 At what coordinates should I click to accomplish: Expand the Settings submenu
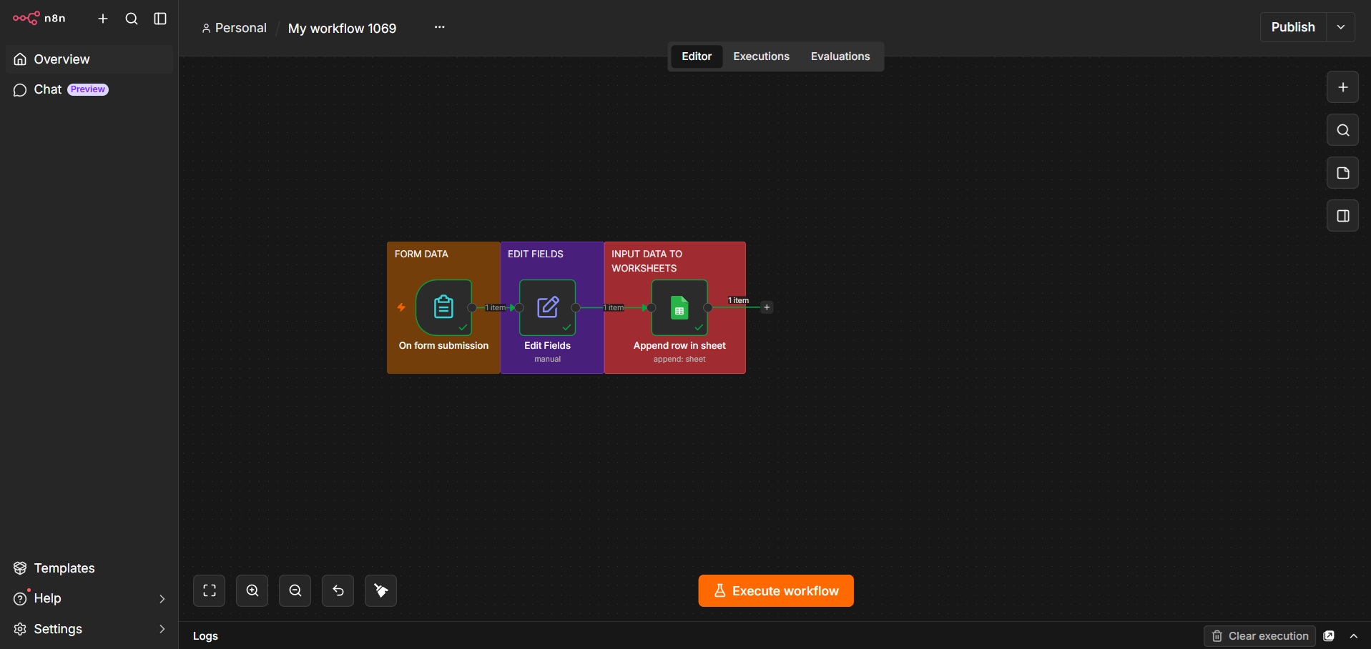coord(162,629)
